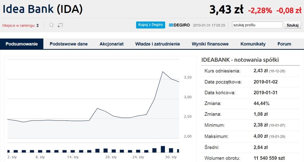Click the 24. sty axis label
This screenshot has width=304, height=162.
pos(138,157)
